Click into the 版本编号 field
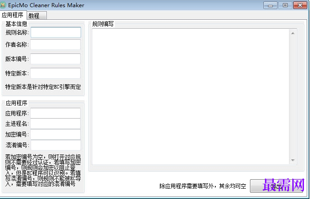The width and height of the screenshot is (313, 199). tap(55, 59)
